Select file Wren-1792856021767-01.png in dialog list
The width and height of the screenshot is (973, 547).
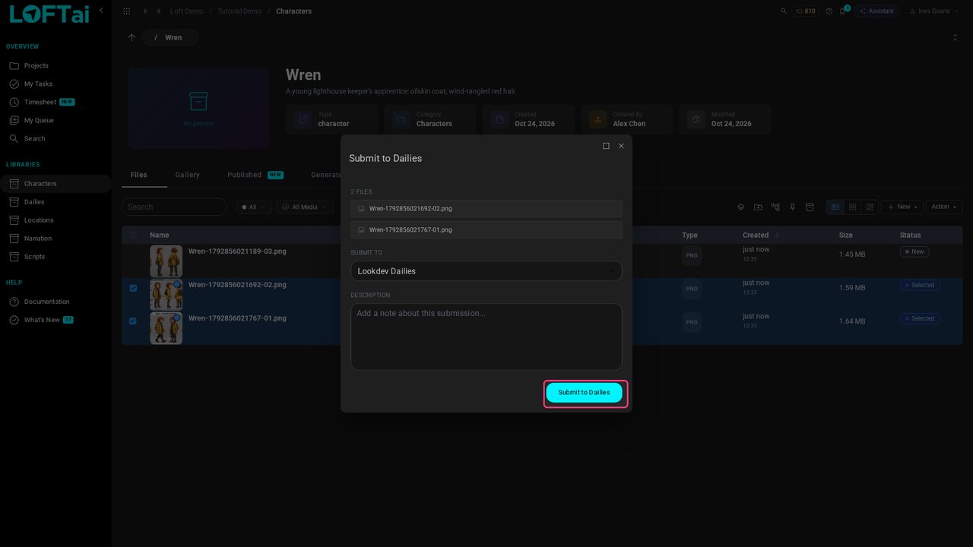point(486,229)
